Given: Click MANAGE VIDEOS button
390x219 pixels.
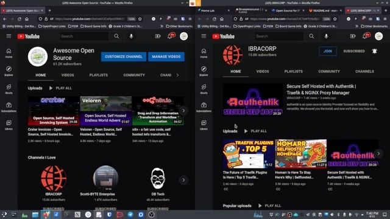Looking at the screenshot, I should (x=166, y=57).
